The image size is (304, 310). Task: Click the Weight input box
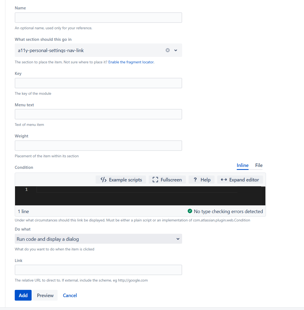[x=98, y=146]
